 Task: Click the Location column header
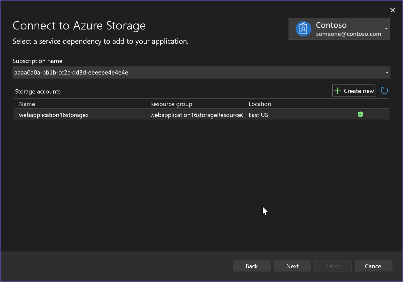tap(260, 104)
